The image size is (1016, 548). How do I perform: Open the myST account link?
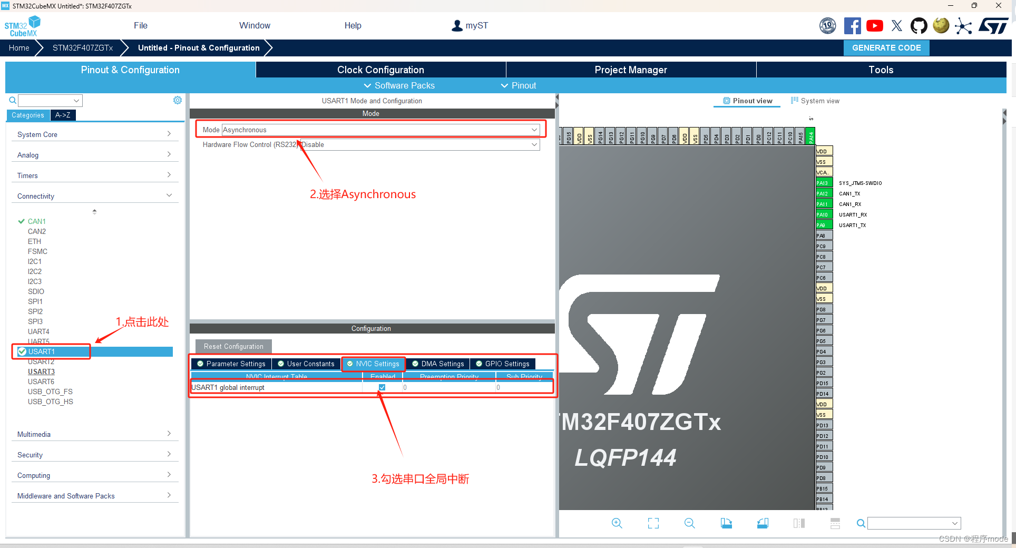coord(470,25)
